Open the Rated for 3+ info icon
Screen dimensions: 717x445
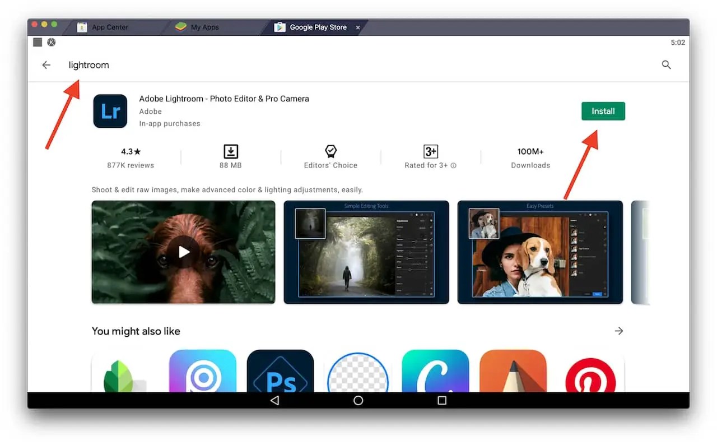[x=454, y=165]
